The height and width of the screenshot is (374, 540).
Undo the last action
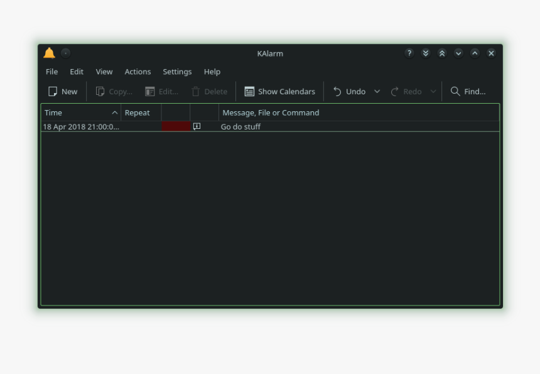349,92
